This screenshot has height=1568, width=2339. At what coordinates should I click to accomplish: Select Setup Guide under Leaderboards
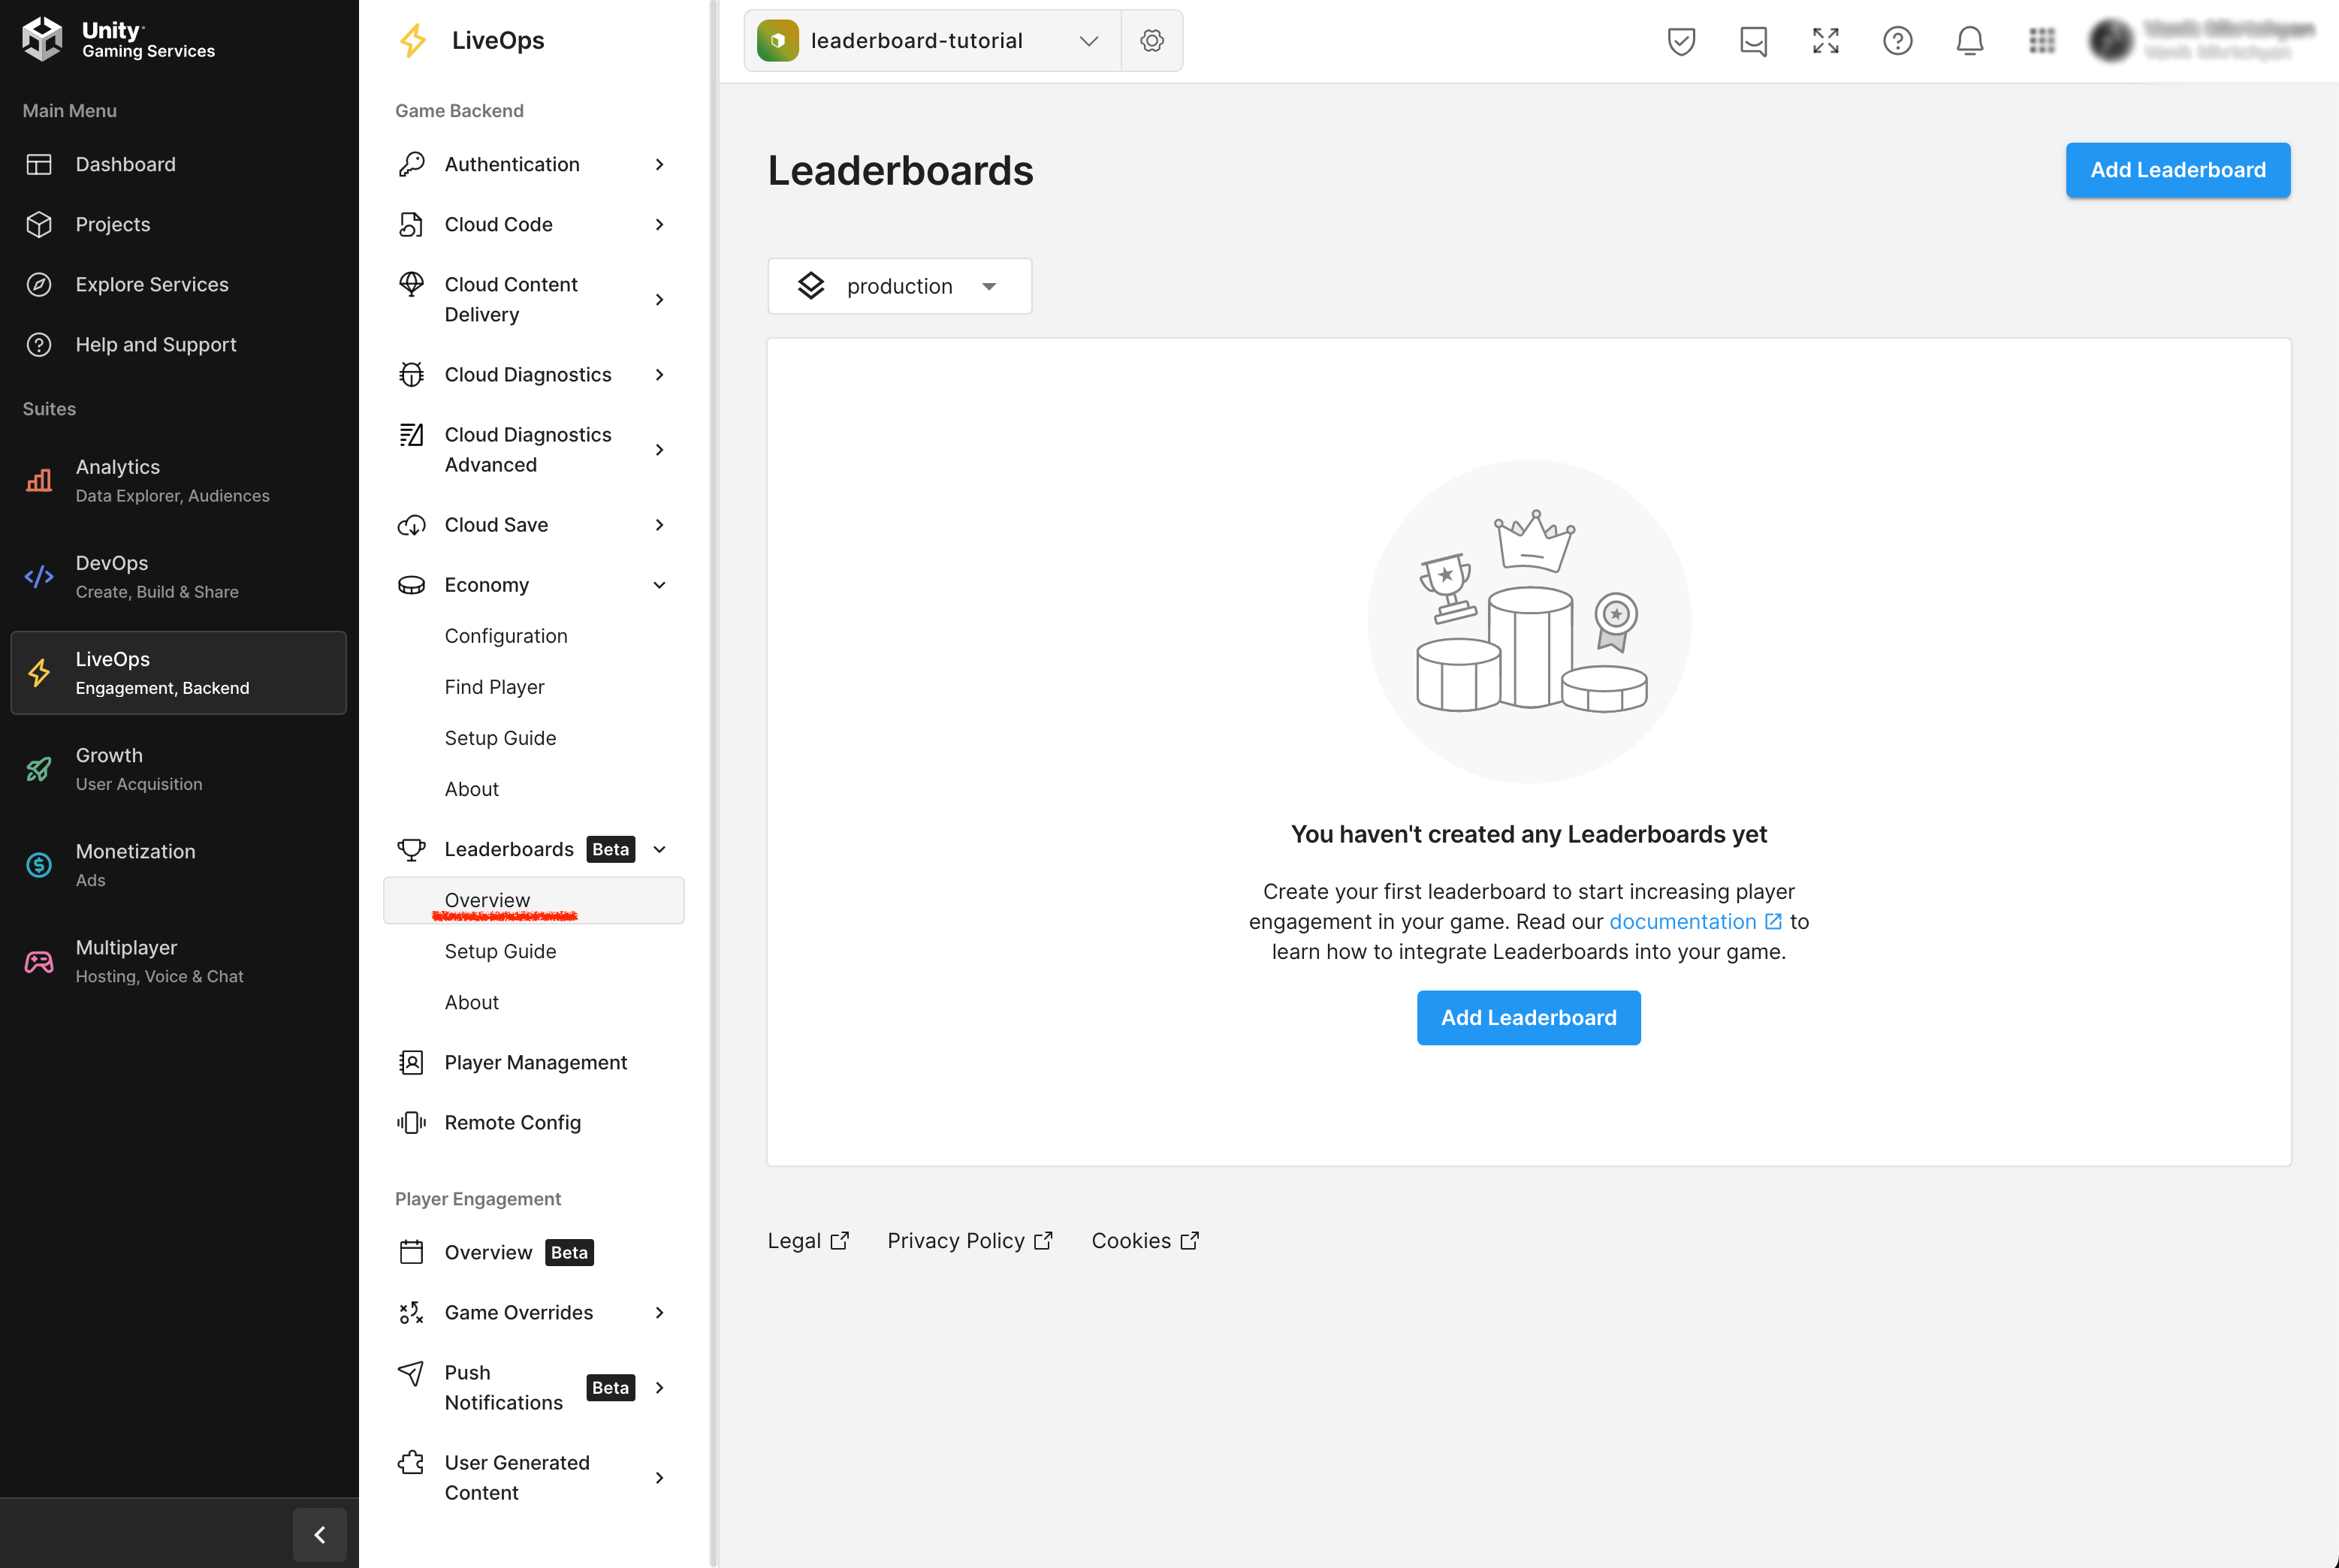pyautogui.click(x=499, y=950)
